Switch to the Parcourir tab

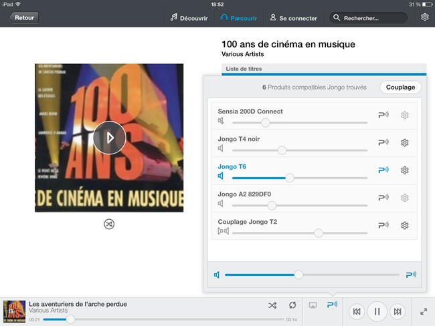pos(239,18)
